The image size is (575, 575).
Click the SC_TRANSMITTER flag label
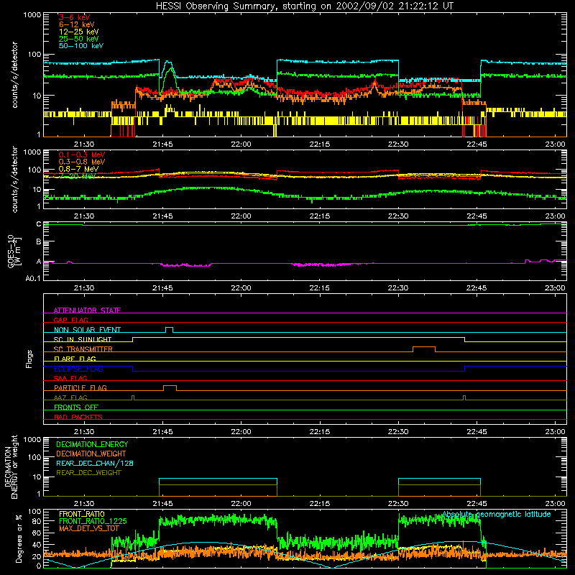83,349
